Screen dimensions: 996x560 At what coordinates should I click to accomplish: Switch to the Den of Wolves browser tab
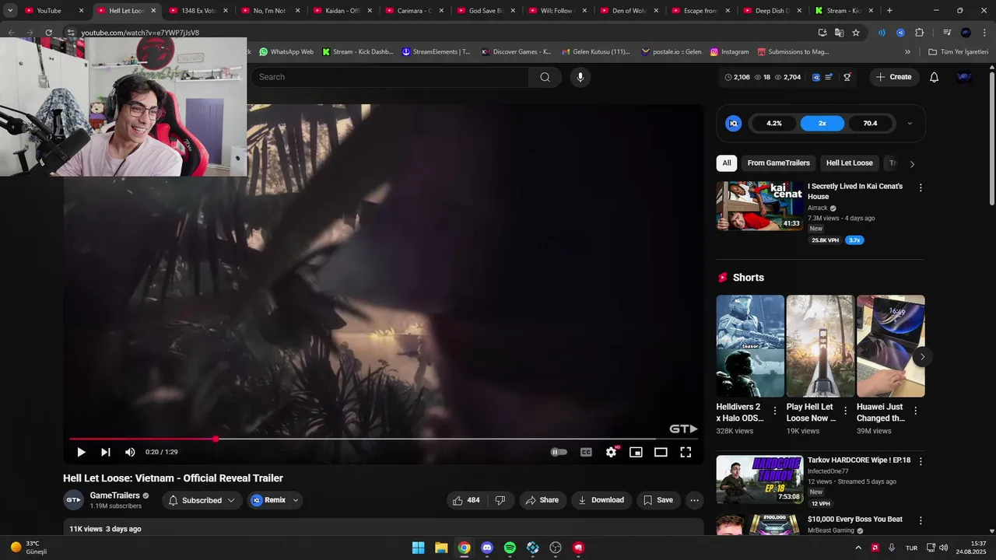tap(630, 11)
